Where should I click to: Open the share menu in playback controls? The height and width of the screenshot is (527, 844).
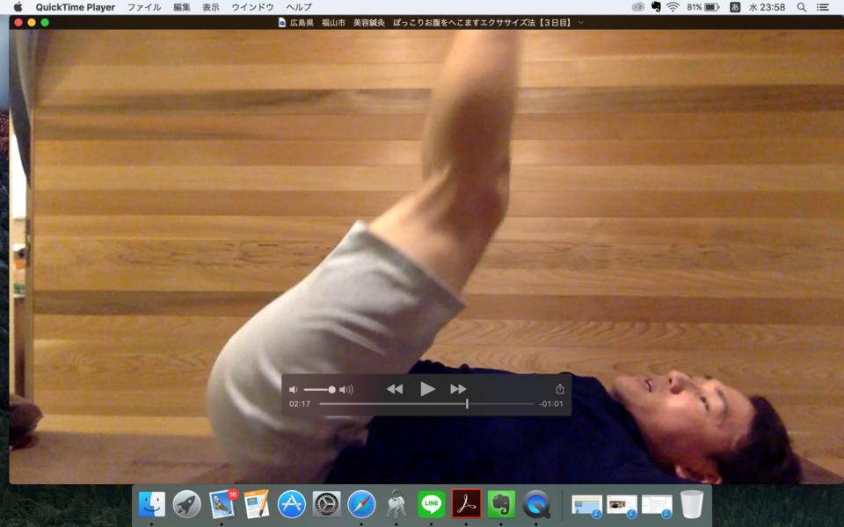pyautogui.click(x=560, y=388)
